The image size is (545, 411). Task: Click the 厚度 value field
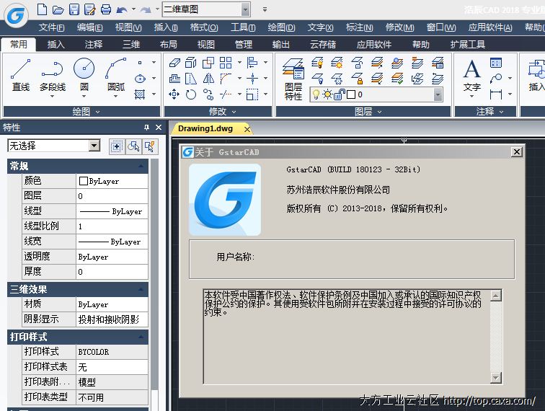[x=112, y=272]
